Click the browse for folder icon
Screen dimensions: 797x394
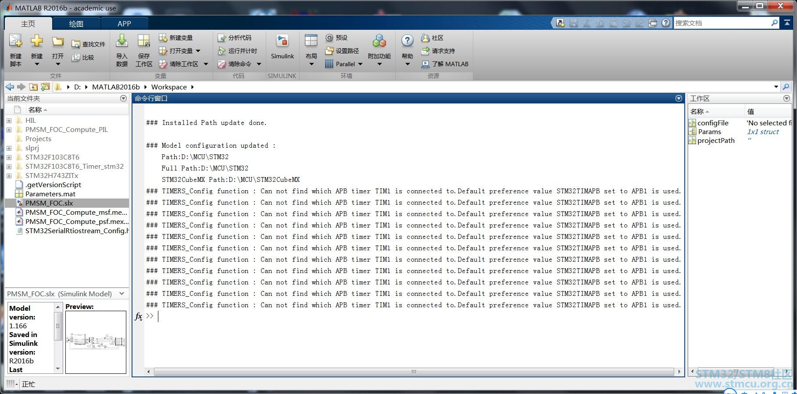tap(45, 87)
